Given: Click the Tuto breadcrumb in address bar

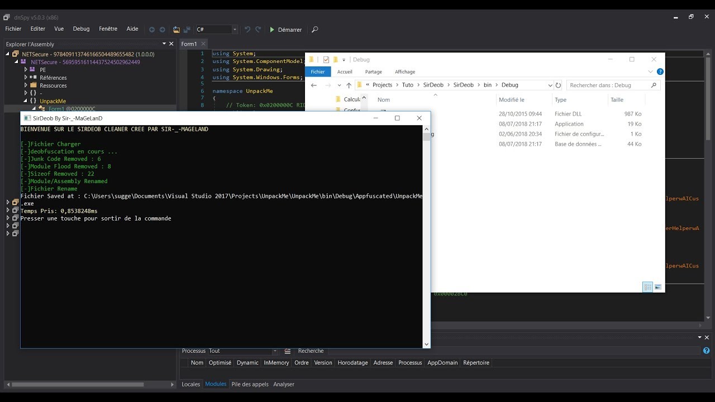Looking at the screenshot, I should (408, 85).
